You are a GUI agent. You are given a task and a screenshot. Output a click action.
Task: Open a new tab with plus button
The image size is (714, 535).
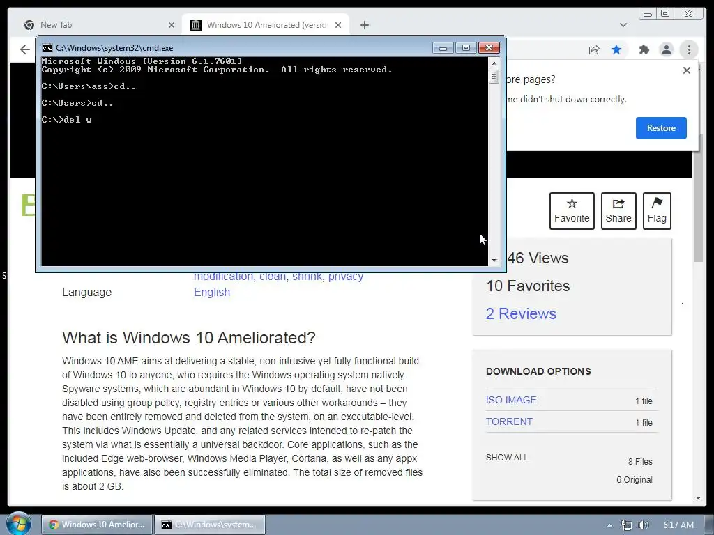[x=364, y=25]
